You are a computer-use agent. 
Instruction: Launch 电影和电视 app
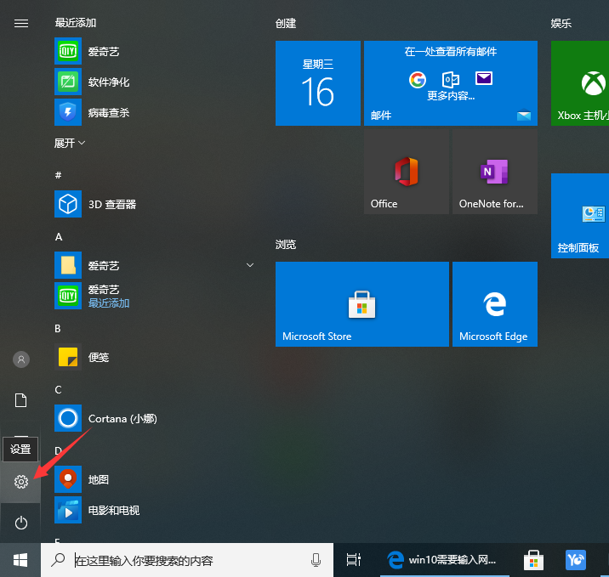(113, 510)
